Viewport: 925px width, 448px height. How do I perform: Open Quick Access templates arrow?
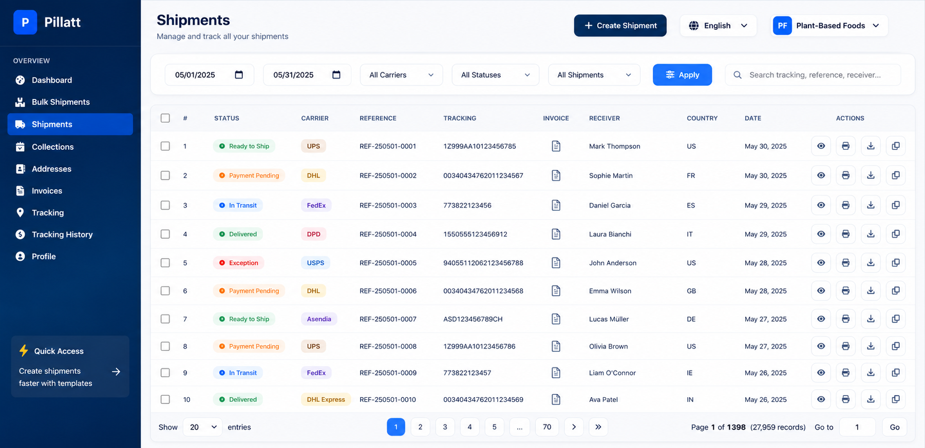116,372
